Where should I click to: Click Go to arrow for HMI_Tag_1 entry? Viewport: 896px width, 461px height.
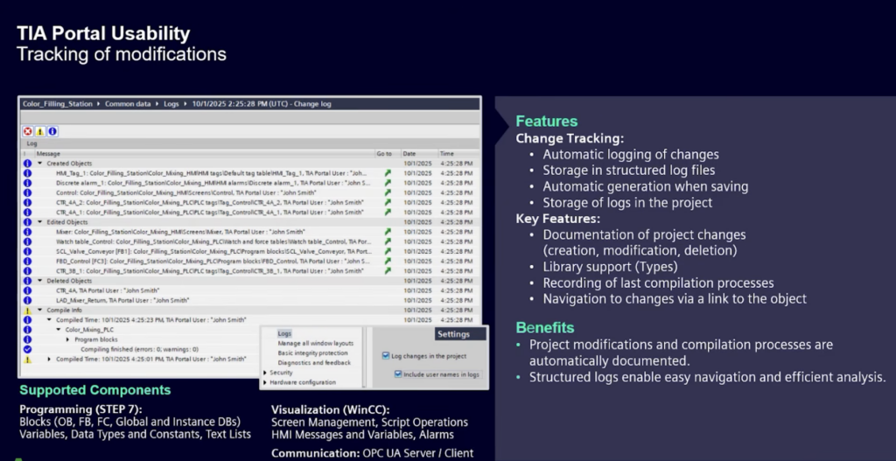[388, 173]
